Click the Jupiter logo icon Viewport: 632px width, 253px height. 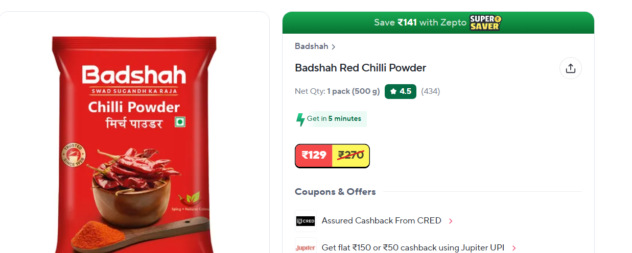point(306,247)
